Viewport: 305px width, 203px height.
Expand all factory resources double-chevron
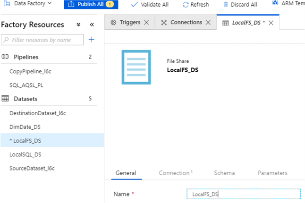tap(78, 25)
